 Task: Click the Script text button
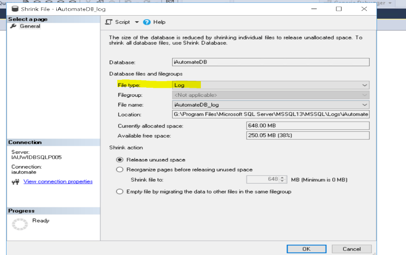pos(122,22)
